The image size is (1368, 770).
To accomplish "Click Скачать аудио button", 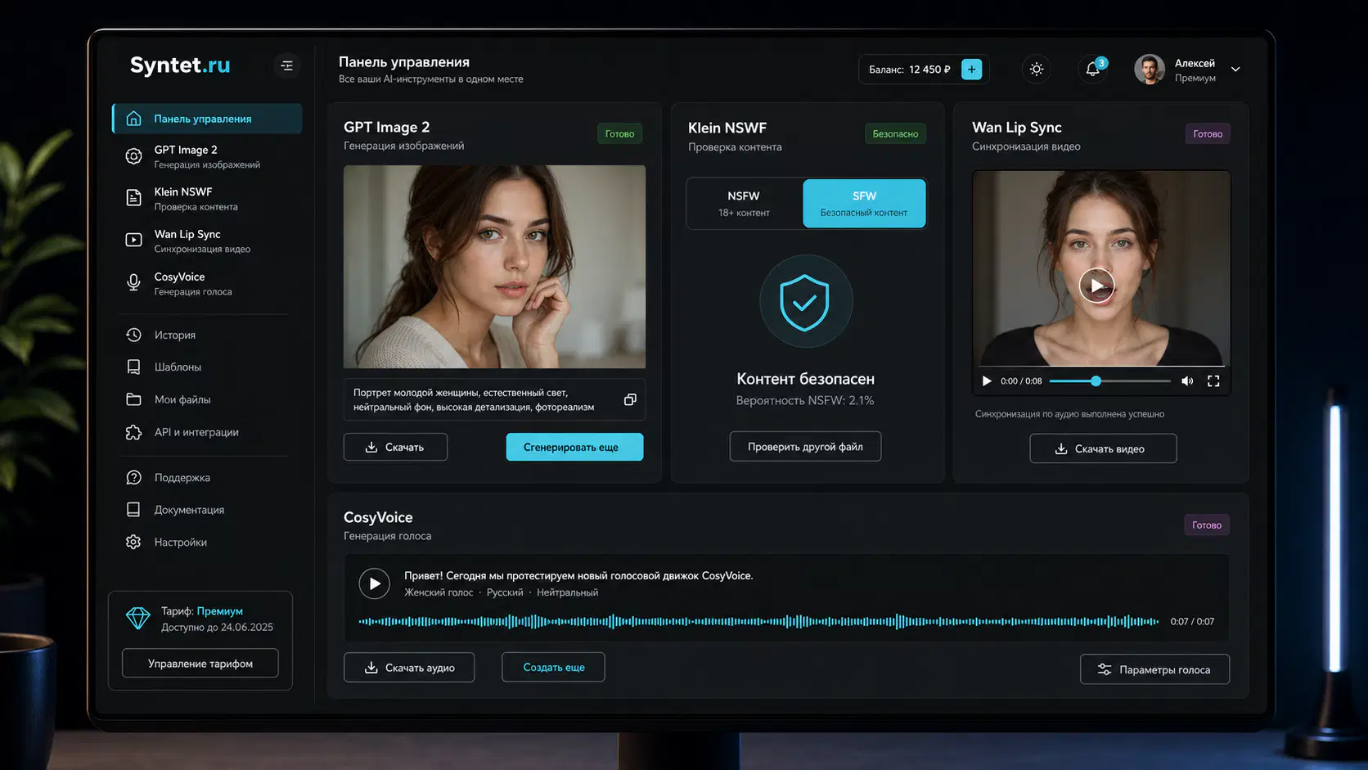I will tap(409, 668).
